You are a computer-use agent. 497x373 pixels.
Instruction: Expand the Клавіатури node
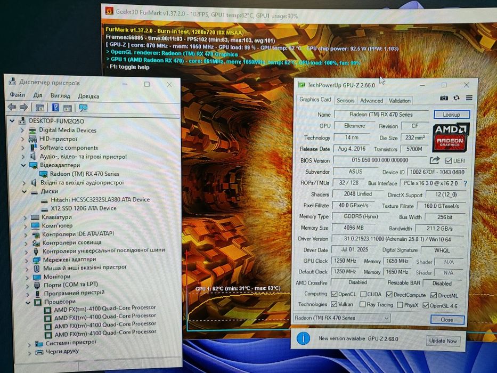click(25, 217)
